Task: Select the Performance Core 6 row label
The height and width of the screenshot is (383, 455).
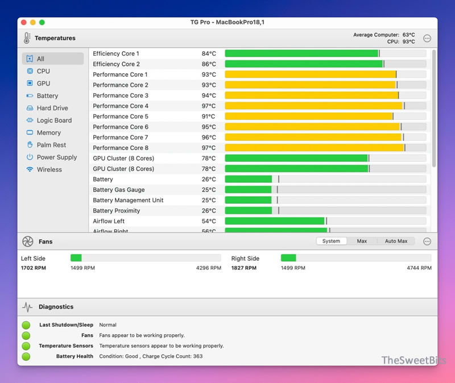Action: tap(121, 127)
